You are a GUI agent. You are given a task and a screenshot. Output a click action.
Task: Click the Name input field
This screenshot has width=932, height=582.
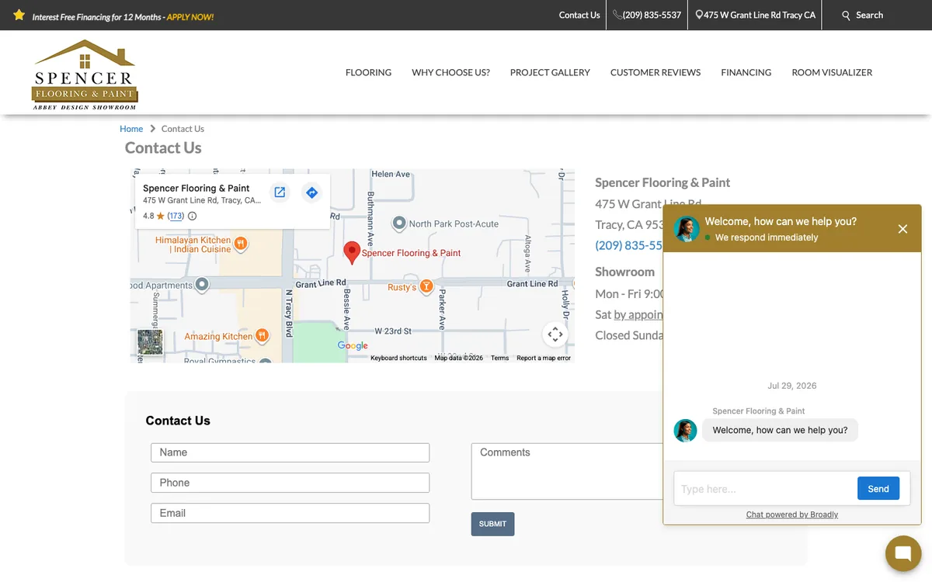click(x=290, y=452)
